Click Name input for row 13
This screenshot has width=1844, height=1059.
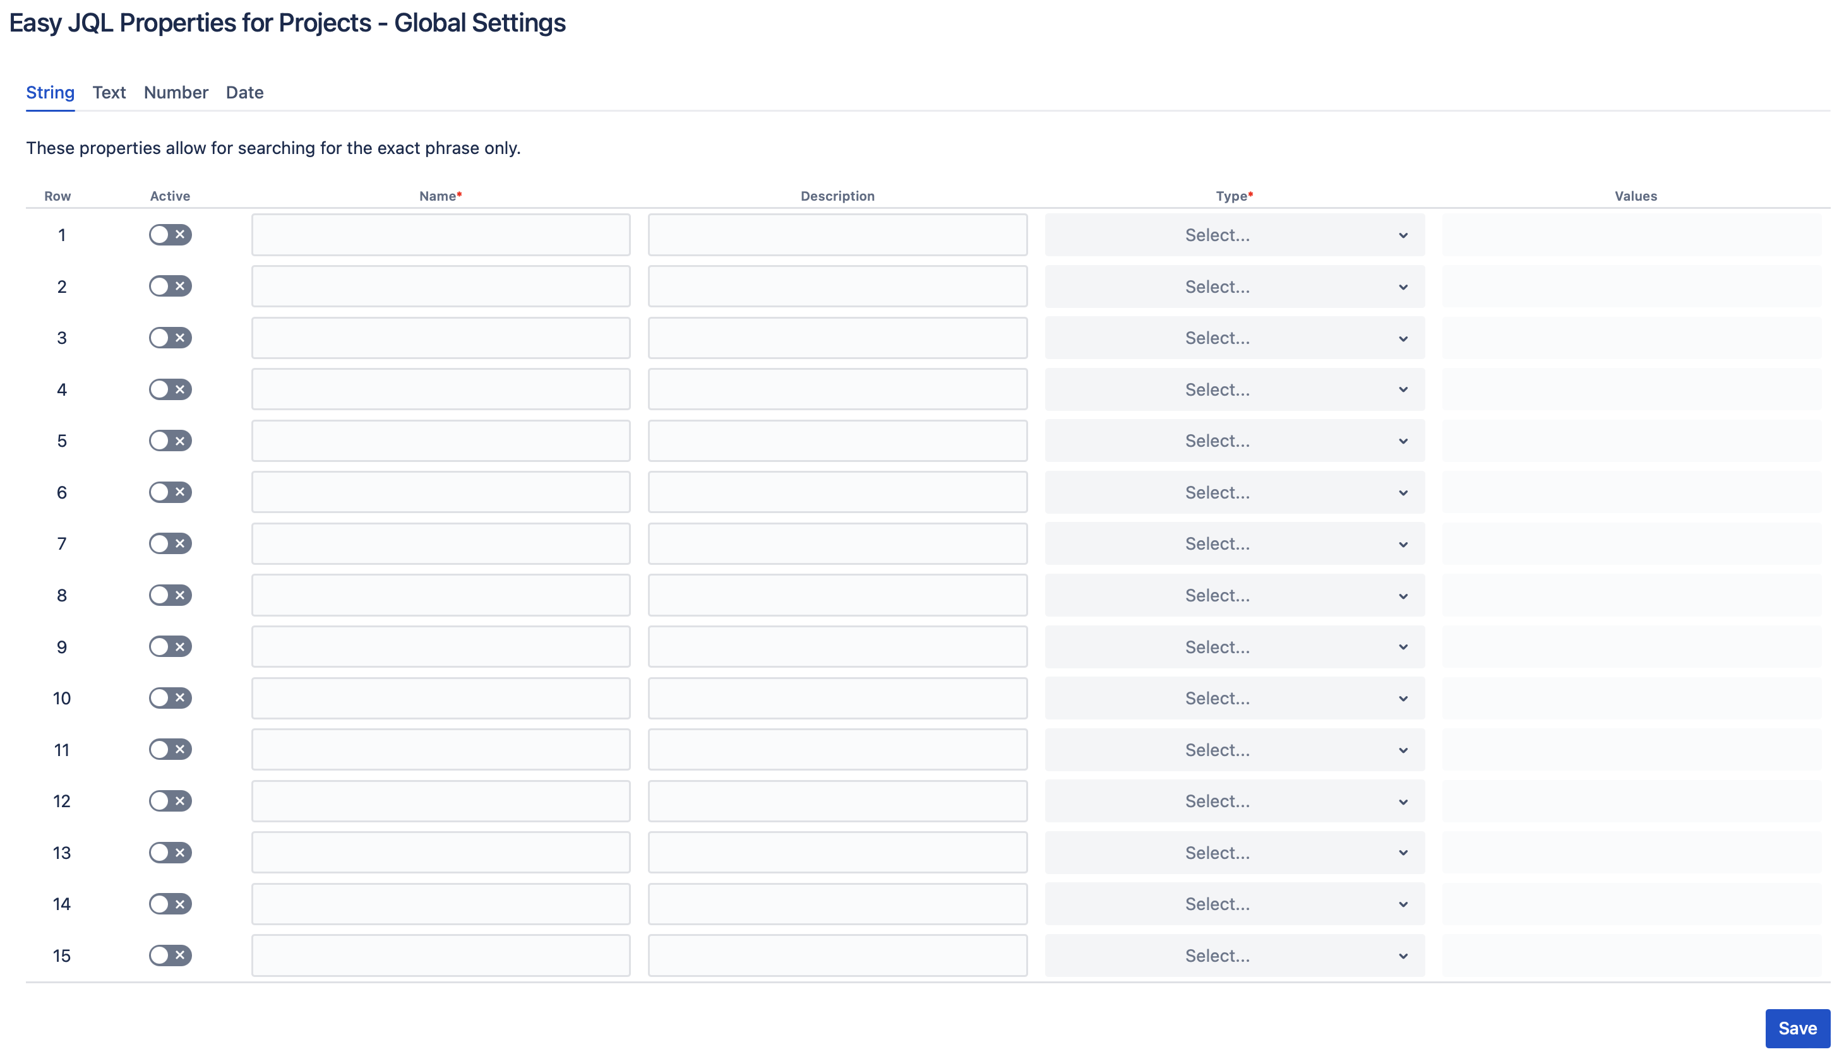point(440,852)
